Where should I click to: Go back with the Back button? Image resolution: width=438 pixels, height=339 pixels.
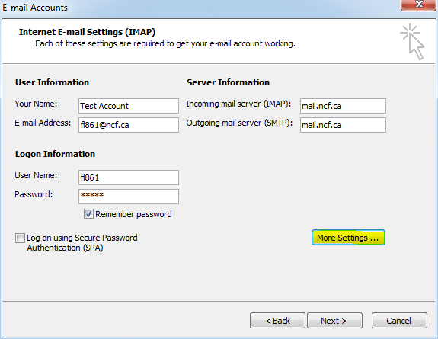coord(277,320)
